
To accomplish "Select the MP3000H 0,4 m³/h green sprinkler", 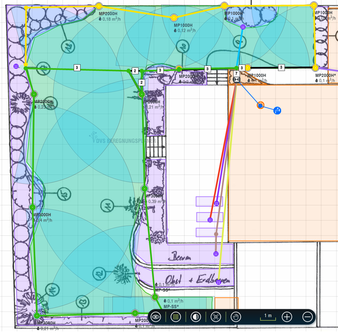I will (x=33, y=207).
